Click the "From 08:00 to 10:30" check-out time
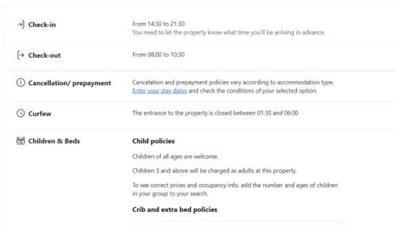Viewport: 396px width, 226px height. point(158,55)
